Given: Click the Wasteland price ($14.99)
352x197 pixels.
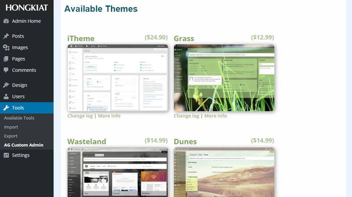Looking at the screenshot, I should 156,140.
